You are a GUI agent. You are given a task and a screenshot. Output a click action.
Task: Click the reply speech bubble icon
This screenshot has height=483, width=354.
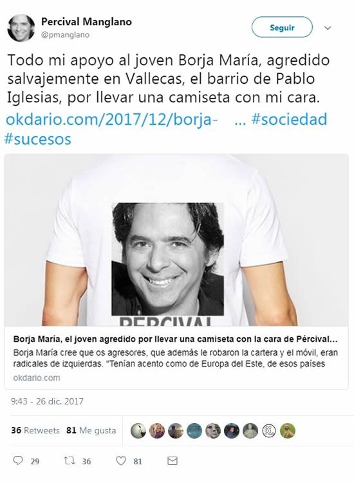[18, 460]
